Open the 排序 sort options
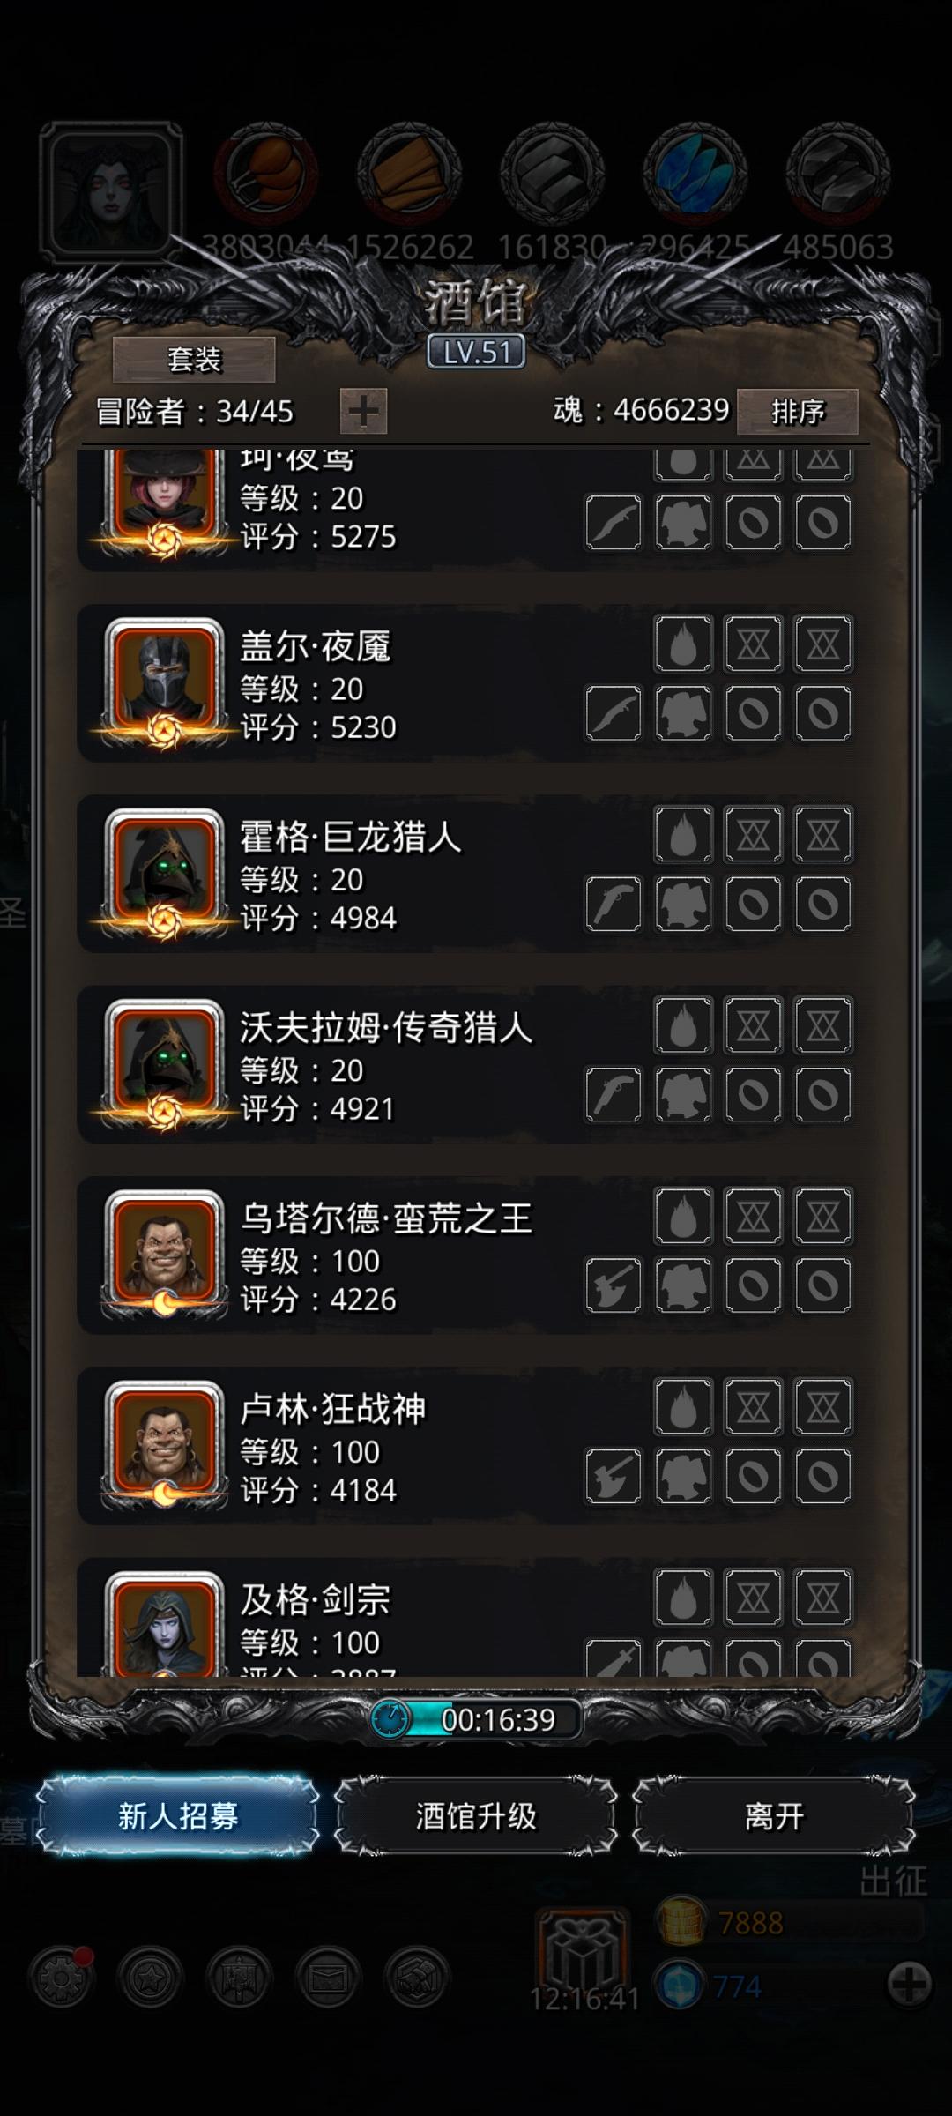 tap(797, 411)
